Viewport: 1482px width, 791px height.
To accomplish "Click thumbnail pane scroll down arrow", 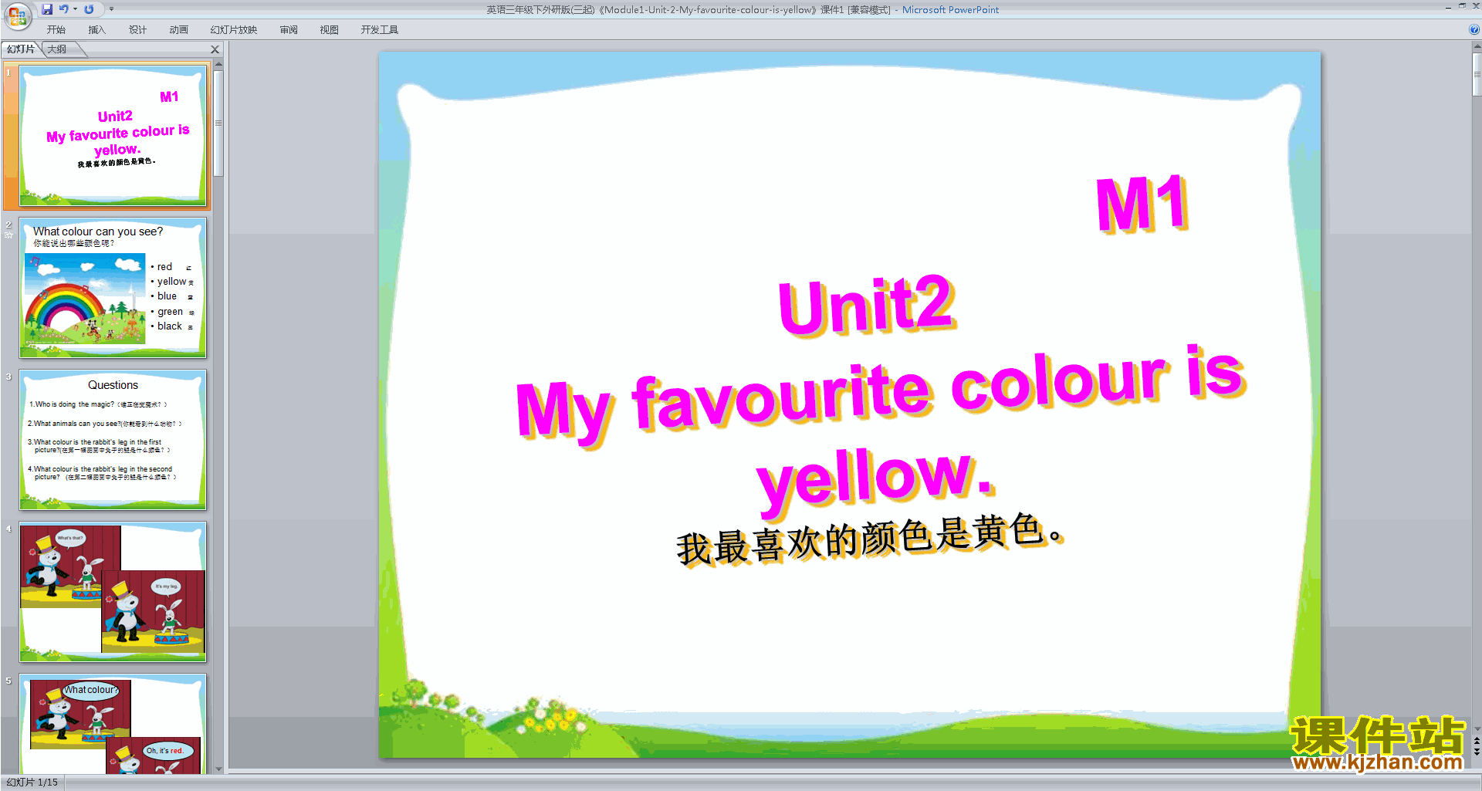I will click(x=218, y=769).
